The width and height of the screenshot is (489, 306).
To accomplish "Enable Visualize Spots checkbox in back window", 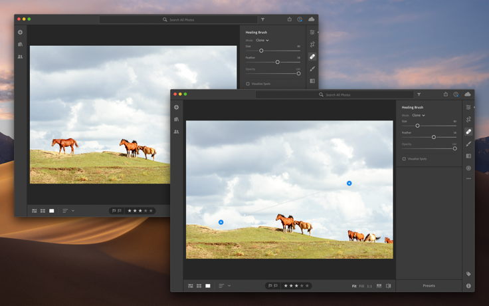I will click(248, 84).
